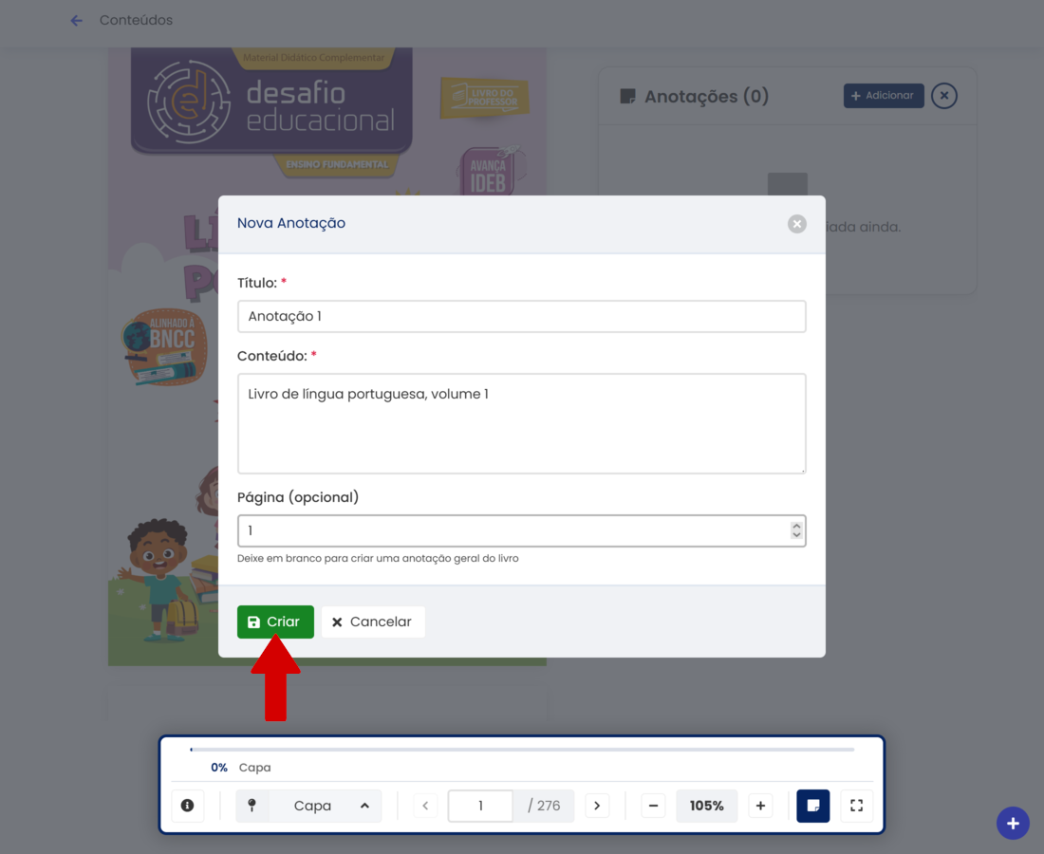This screenshot has width=1044, height=854.
Task: Close the Nova Anotação dialog
Action: (797, 224)
